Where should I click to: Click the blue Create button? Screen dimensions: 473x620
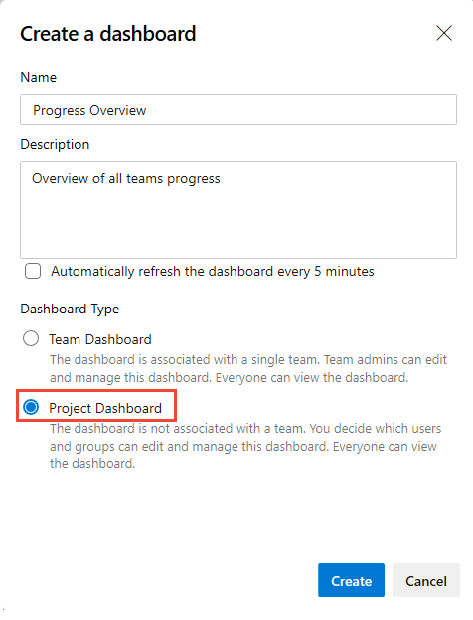(x=351, y=580)
